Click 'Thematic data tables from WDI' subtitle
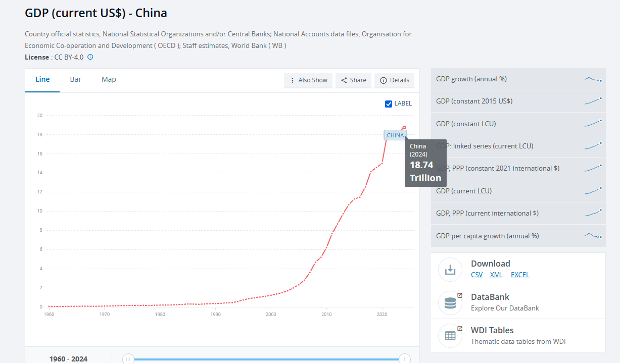This screenshot has height=363, width=620. tap(518, 341)
